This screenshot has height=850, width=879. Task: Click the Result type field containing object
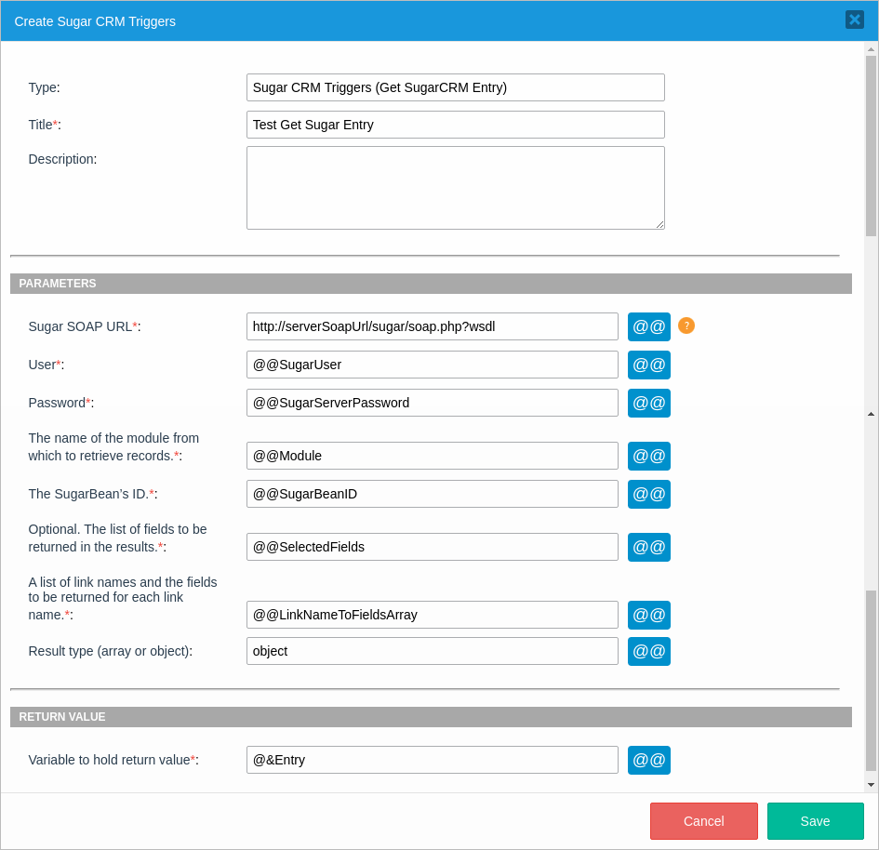432,651
